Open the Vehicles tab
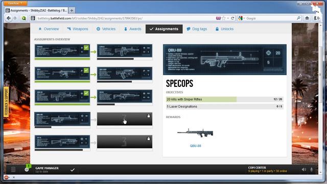Screen dimensions: 327x184 (106, 29)
